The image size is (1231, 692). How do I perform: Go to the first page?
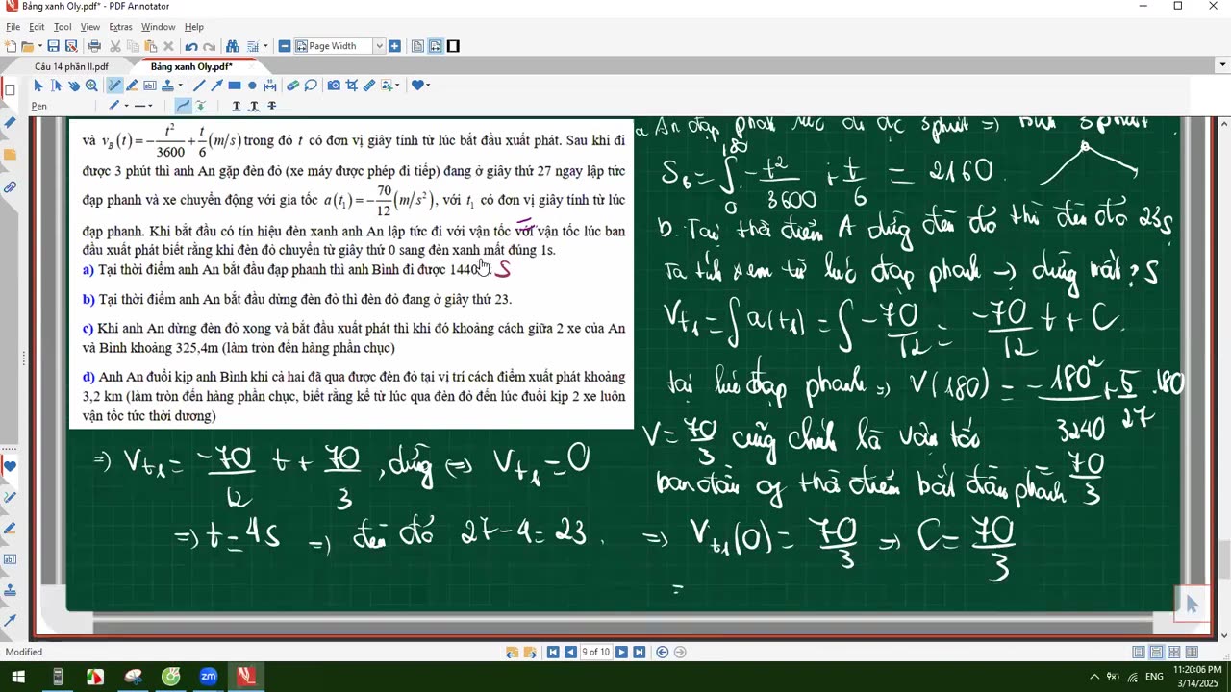tap(553, 652)
